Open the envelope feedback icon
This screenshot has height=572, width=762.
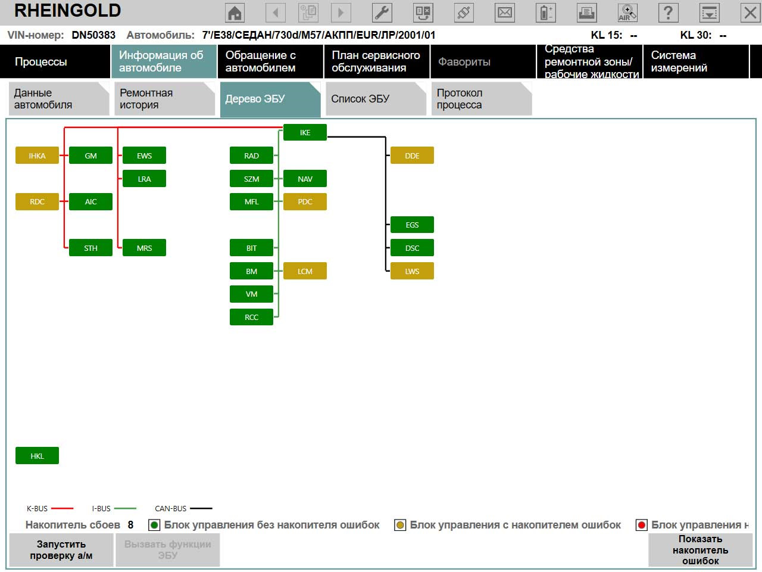[505, 13]
